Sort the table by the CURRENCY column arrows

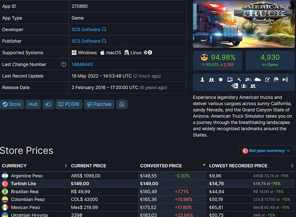click(66, 166)
